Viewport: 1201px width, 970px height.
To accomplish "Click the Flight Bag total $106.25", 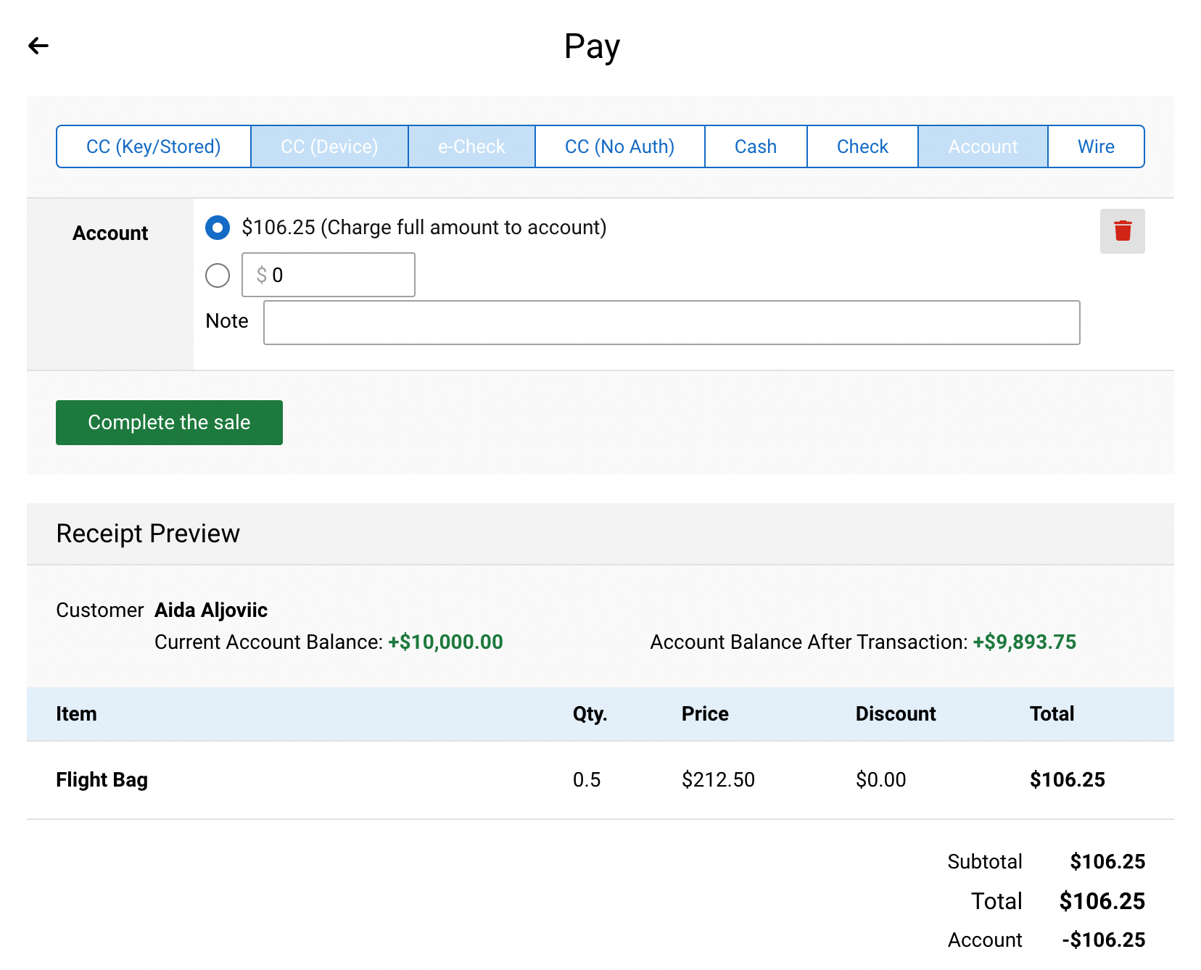I will click(1068, 780).
